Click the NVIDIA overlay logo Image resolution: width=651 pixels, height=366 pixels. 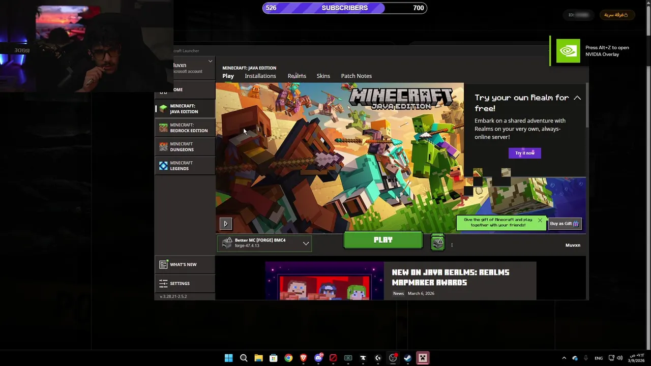[x=568, y=51]
